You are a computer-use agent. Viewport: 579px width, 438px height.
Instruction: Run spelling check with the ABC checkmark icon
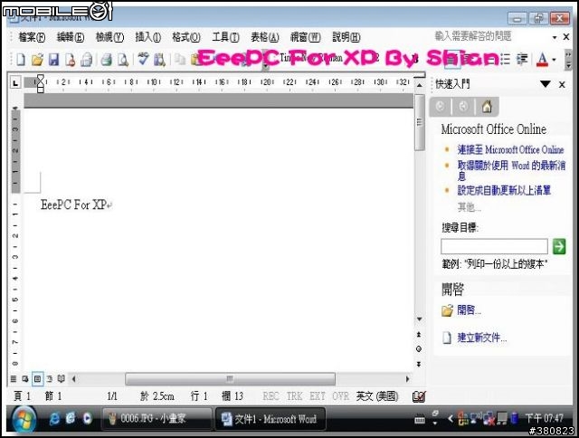point(143,59)
